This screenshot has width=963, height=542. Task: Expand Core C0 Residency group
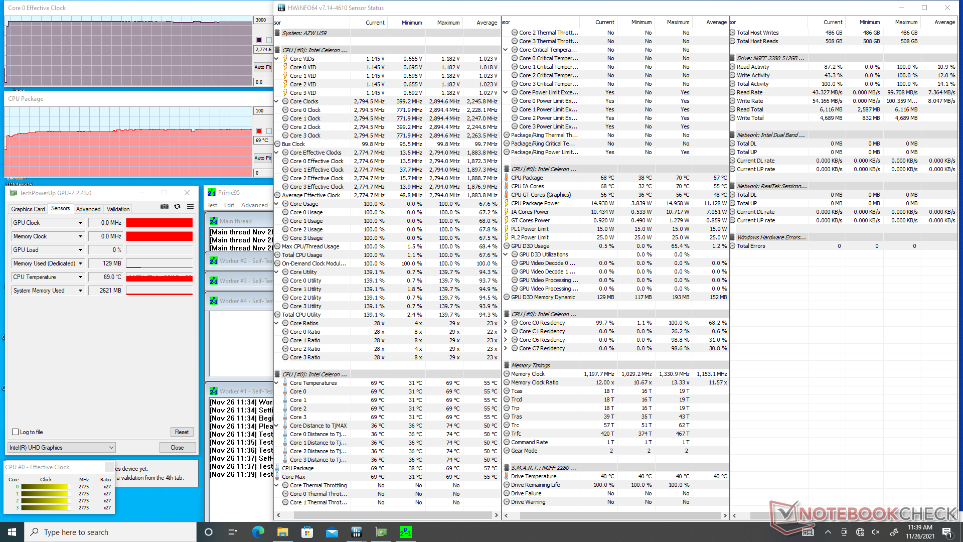click(506, 323)
